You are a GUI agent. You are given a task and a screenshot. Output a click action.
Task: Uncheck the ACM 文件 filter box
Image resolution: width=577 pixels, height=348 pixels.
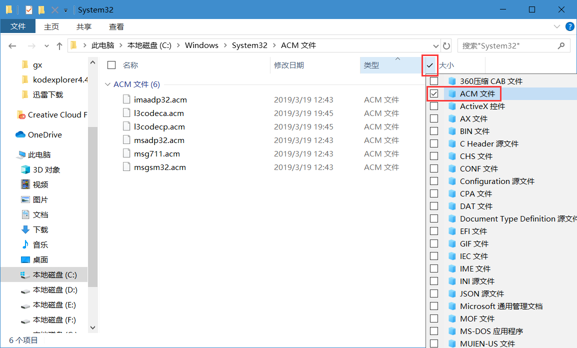coord(434,93)
